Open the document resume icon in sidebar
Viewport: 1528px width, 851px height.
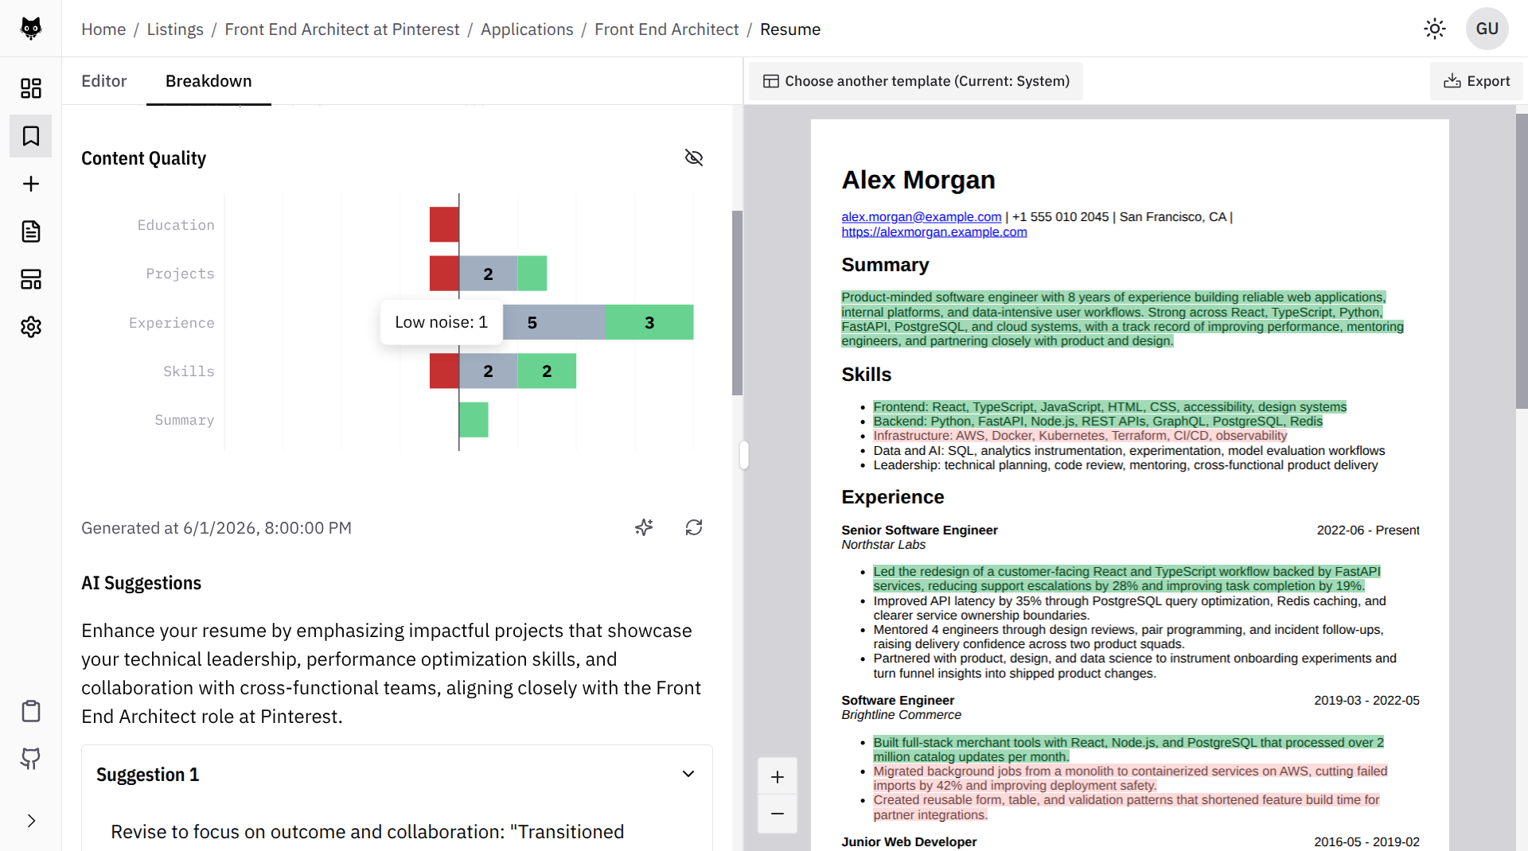(x=30, y=231)
